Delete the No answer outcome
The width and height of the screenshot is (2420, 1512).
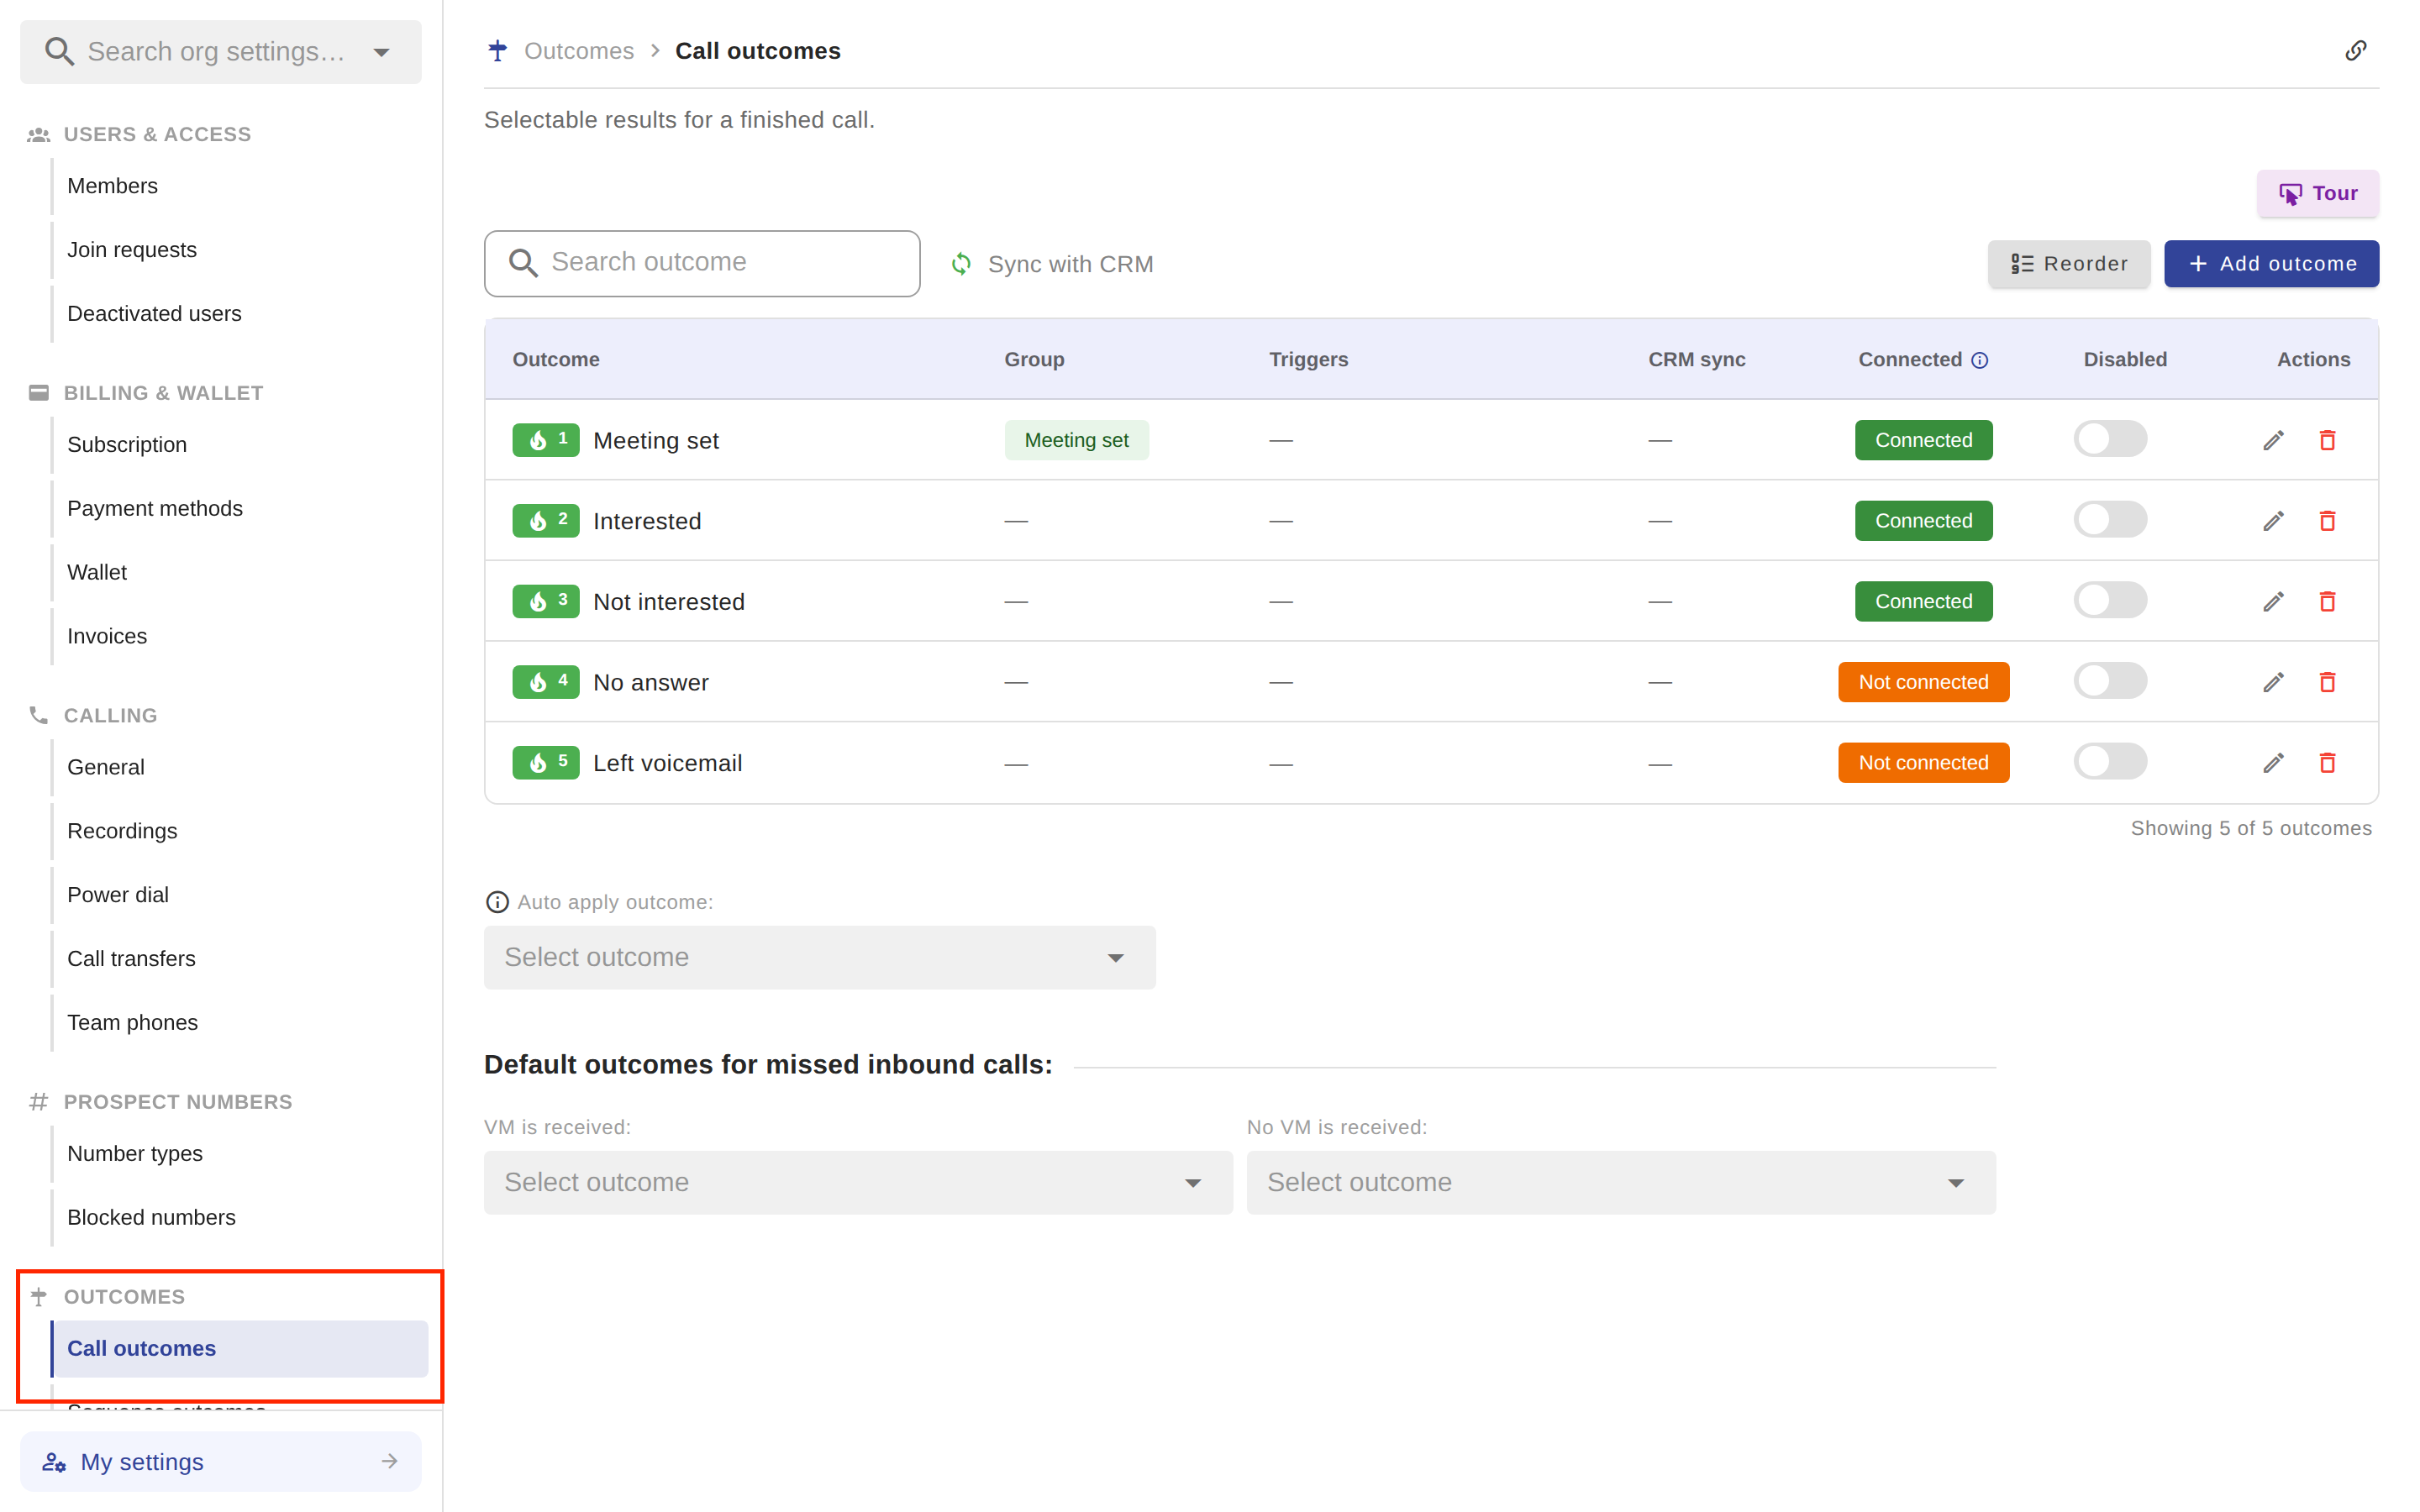pos(2327,682)
